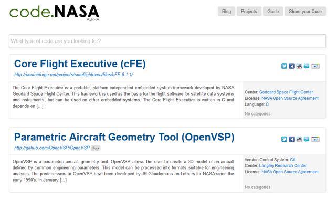
Task: Click Share your Code button
Action: pyautogui.click(x=306, y=12)
